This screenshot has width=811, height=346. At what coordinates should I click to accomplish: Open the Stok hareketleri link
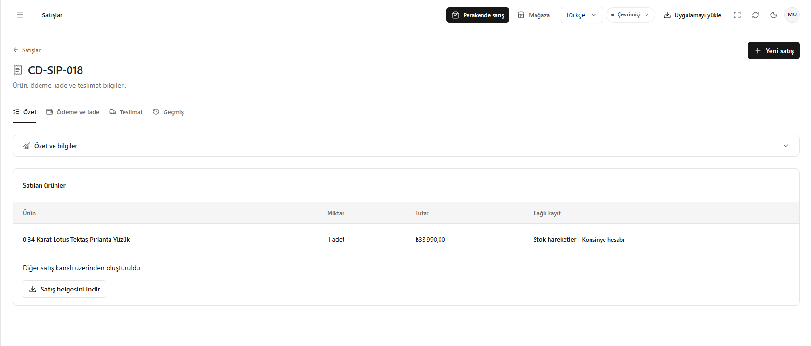555,239
